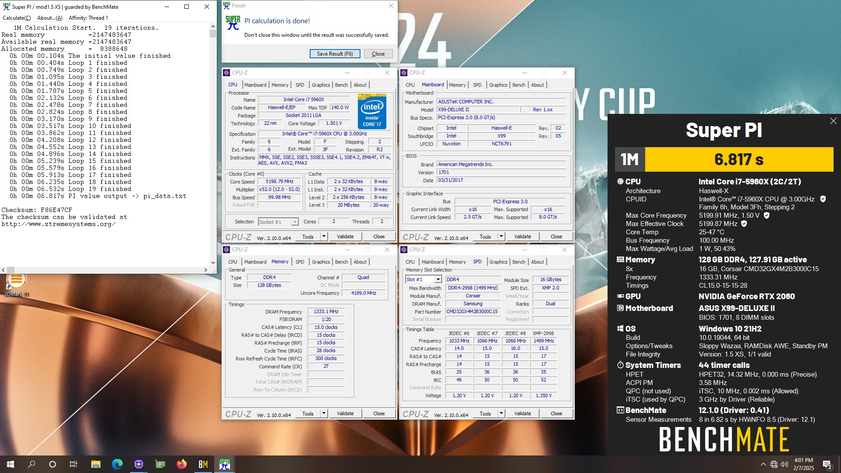The image size is (841, 473).
Task: Open Tools dropdown arrow in CPU-Z CPU window
Action: [324, 236]
